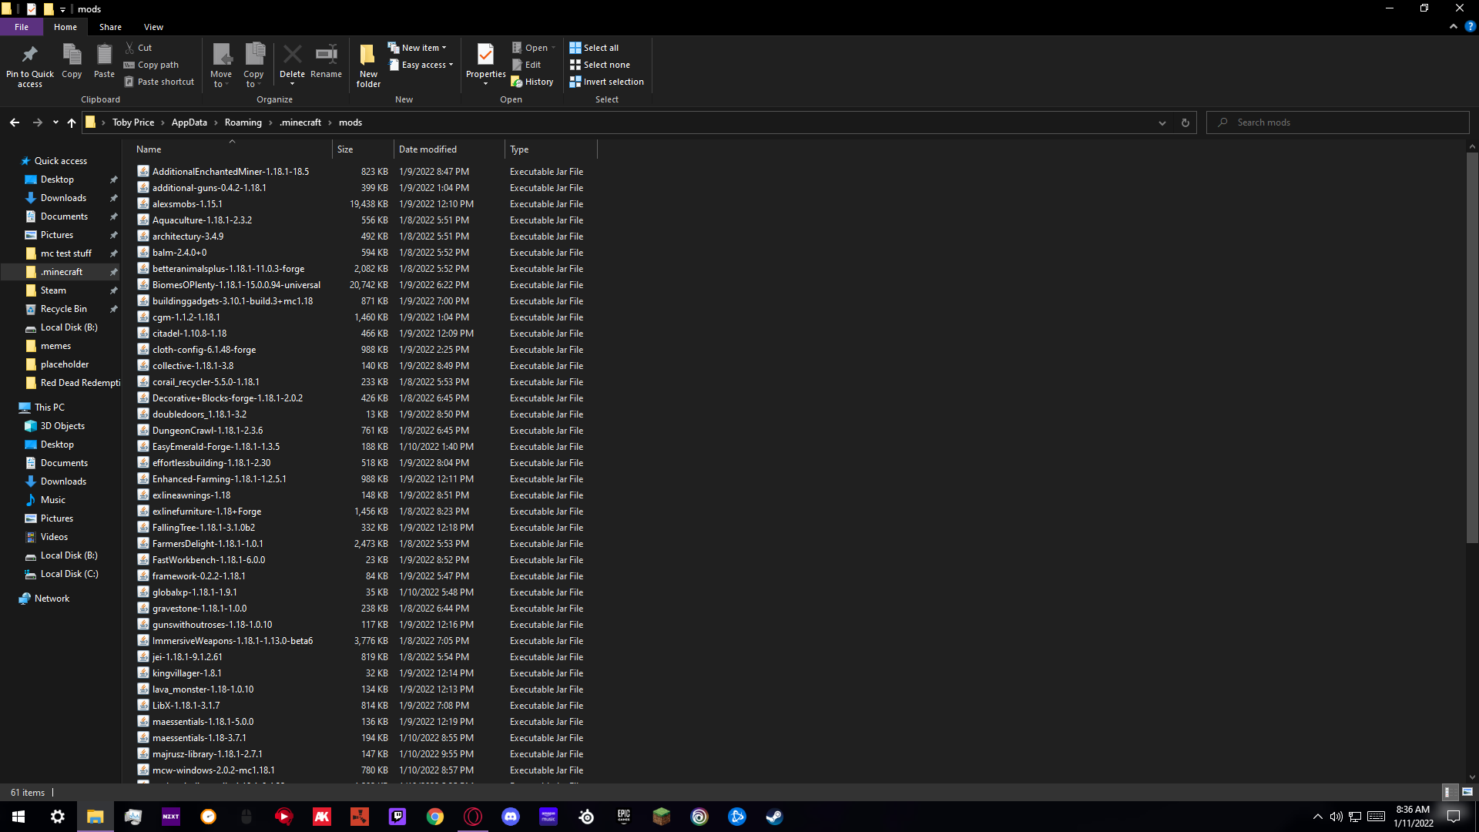Viewport: 1479px width, 832px height.
Task: Open the Help question mark icon
Action: 1470,26
